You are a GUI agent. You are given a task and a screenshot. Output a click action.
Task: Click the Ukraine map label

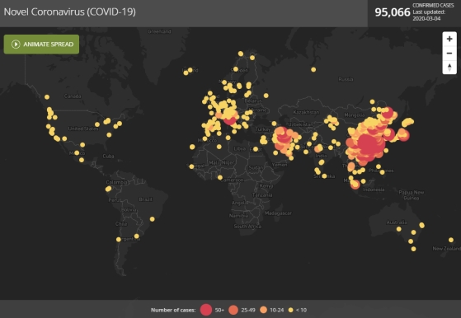[x=258, y=110]
